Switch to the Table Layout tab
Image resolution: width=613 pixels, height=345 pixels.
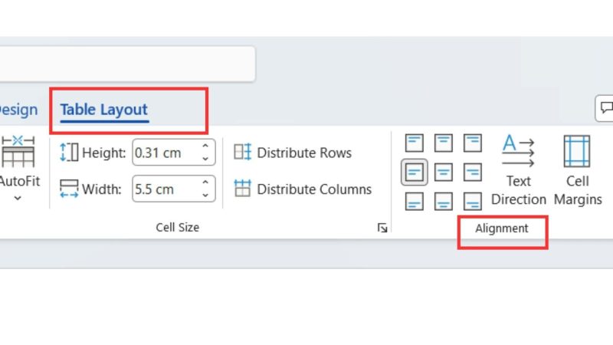point(104,110)
